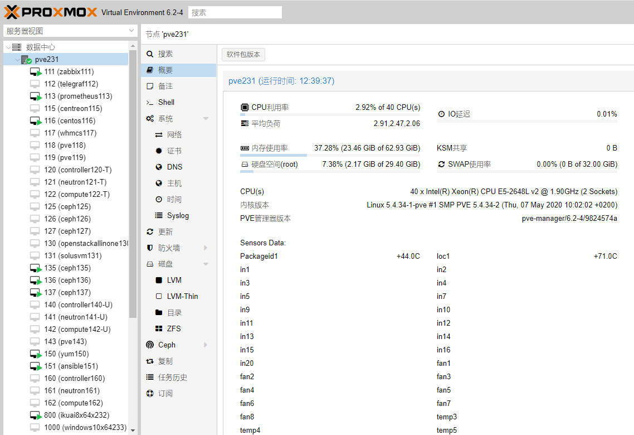634x435 pixels.
Task: Click the Shell terminal prompt icon
Action: click(150, 103)
